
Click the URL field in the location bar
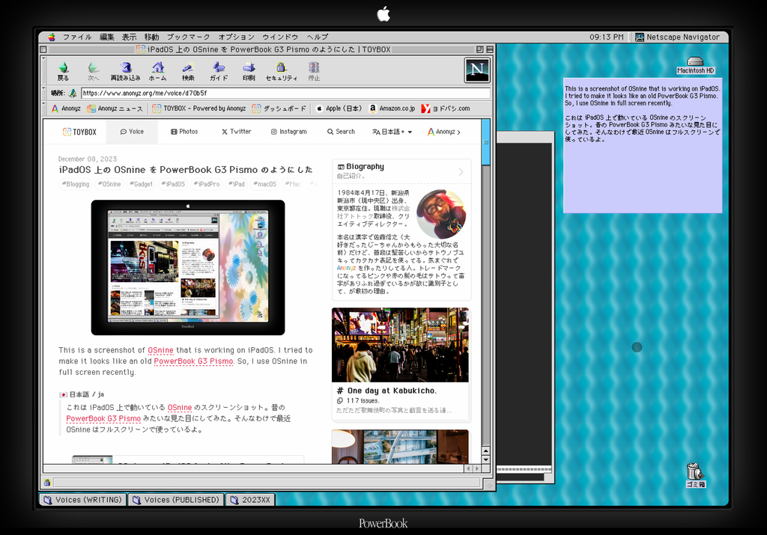point(285,93)
